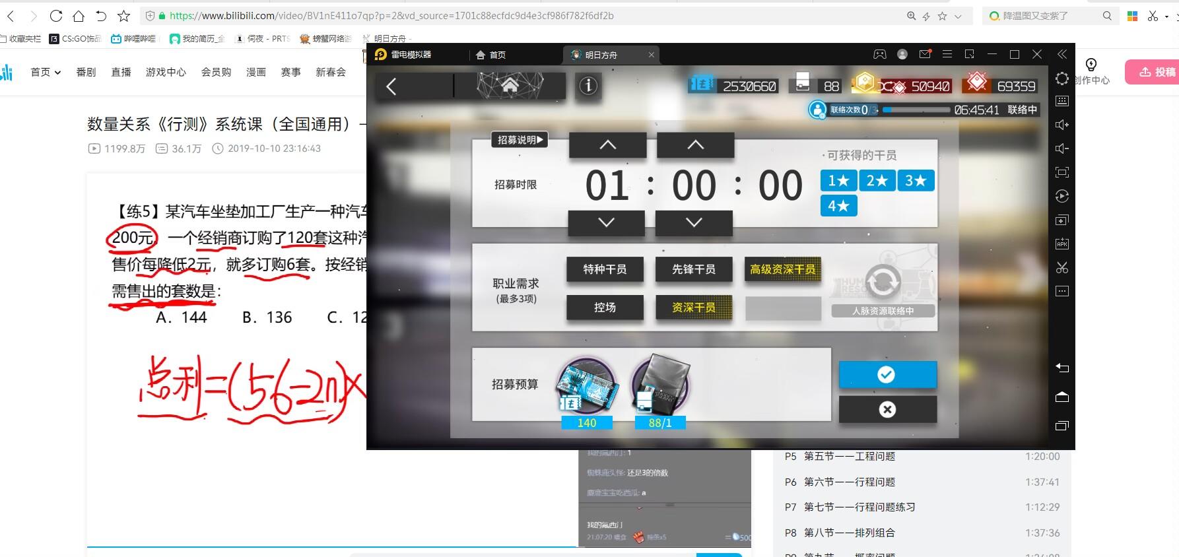Bookmark the page with the star icon

click(x=123, y=15)
